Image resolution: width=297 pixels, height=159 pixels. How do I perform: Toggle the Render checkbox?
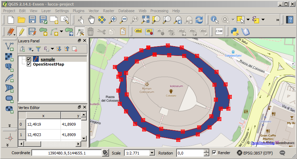click(x=214, y=153)
